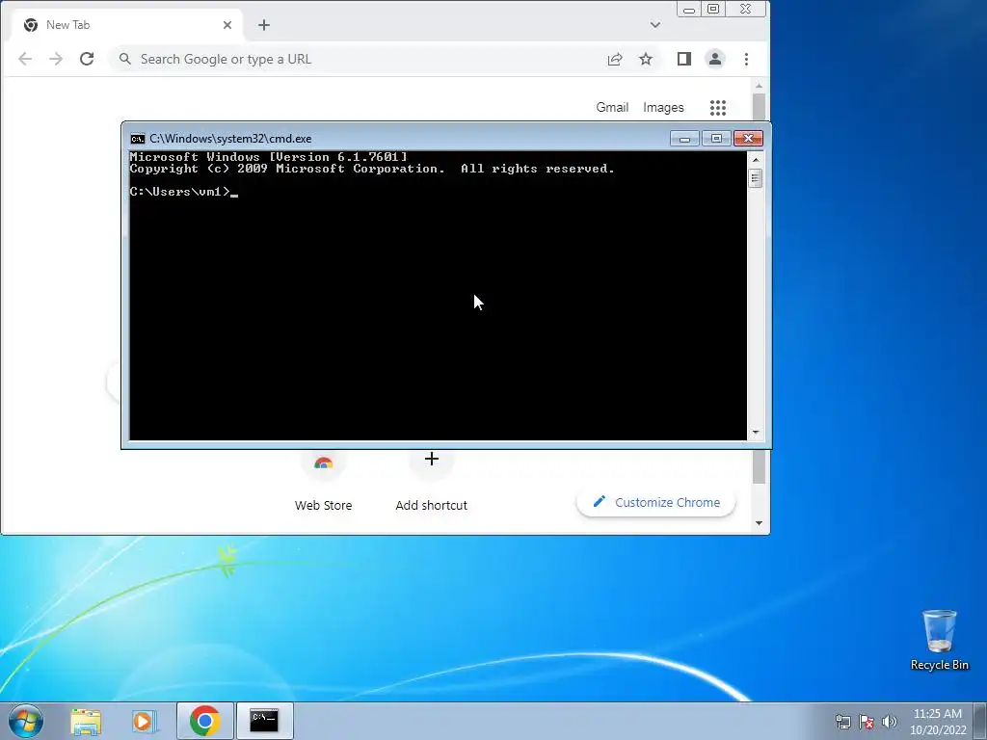This screenshot has height=740, width=987.
Task: Minimize the Chrome window
Action: click(689, 10)
